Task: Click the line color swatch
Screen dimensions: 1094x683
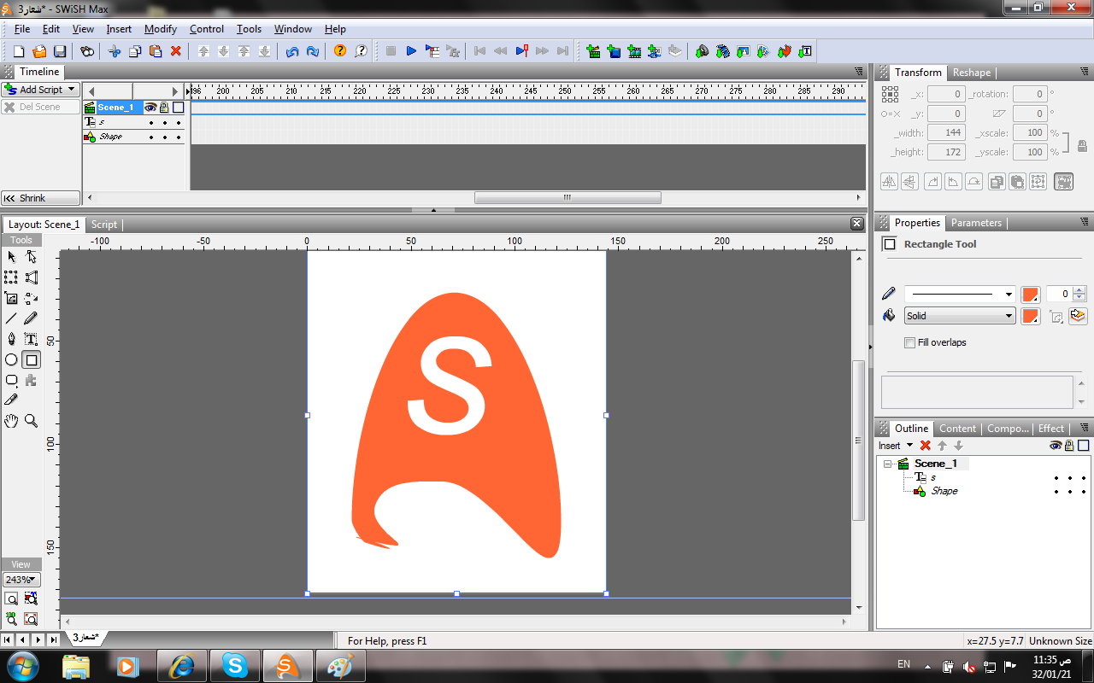Action: point(1030,295)
